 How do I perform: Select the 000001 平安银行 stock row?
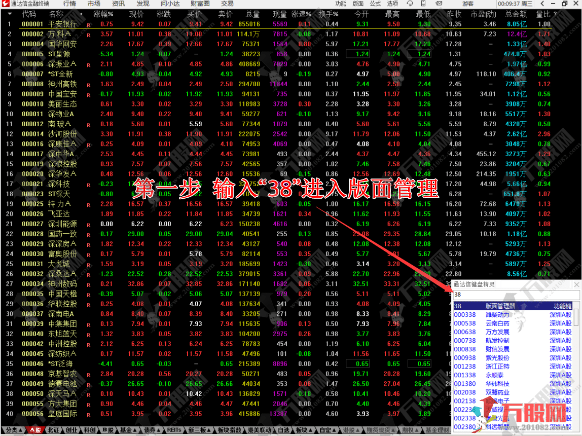pyautogui.click(x=276, y=24)
